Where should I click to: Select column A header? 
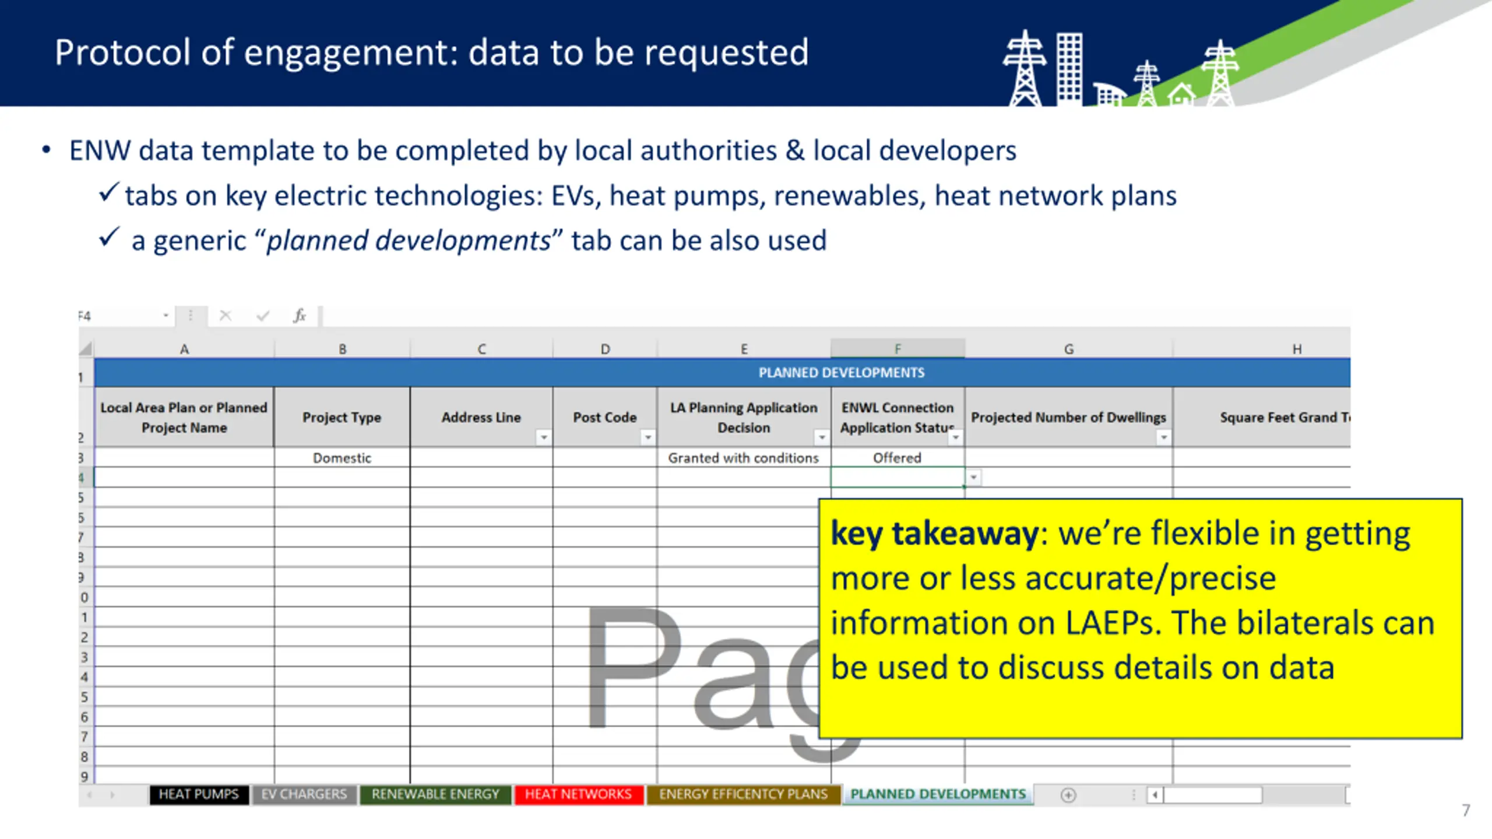184,348
